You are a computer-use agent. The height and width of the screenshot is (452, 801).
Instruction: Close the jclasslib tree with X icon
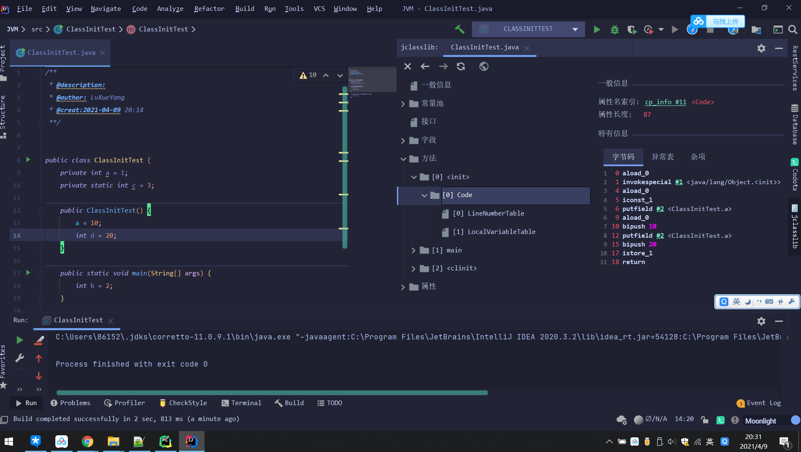[x=407, y=66]
